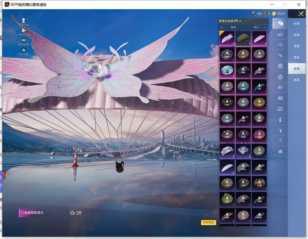Viewport: 308px width, 239px height.
Task: Download the 6.08M parachute skin
Action: 243,86
